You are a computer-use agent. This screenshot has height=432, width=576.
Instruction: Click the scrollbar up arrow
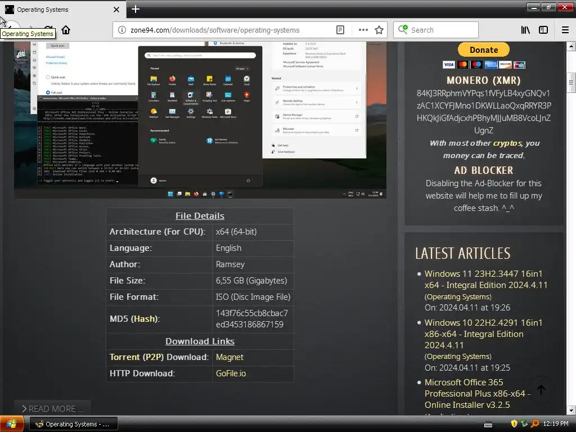click(571, 46)
